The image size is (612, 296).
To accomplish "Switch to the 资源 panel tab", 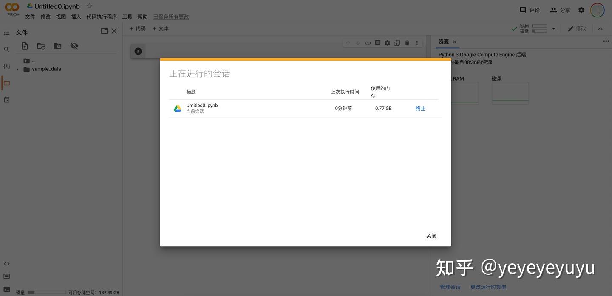I will point(443,41).
